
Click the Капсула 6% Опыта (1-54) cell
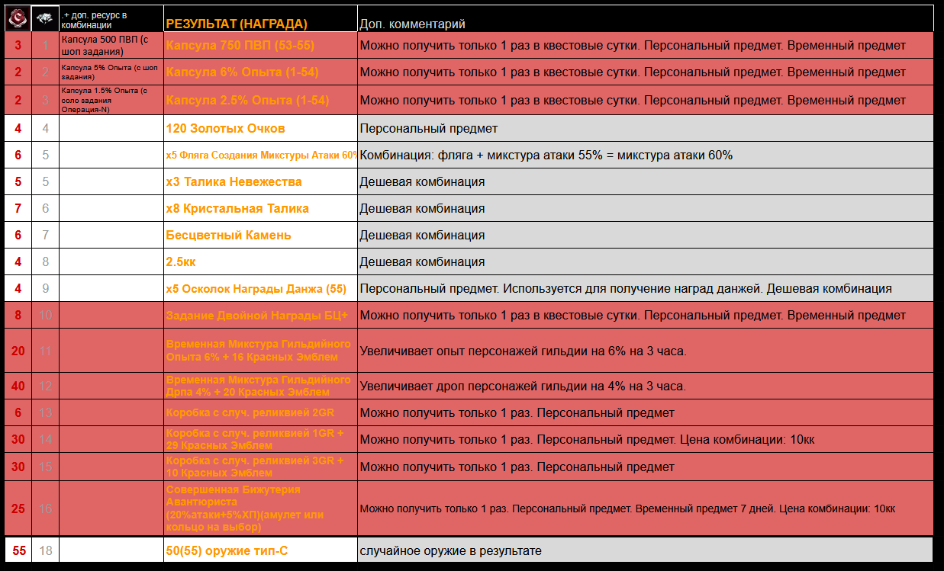click(242, 72)
